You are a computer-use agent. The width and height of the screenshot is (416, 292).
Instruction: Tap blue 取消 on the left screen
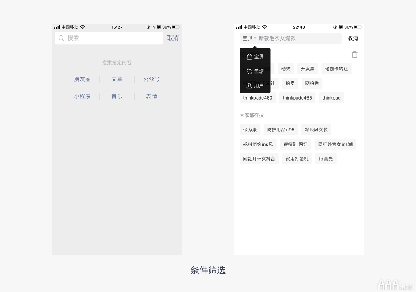tap(173, 38)
